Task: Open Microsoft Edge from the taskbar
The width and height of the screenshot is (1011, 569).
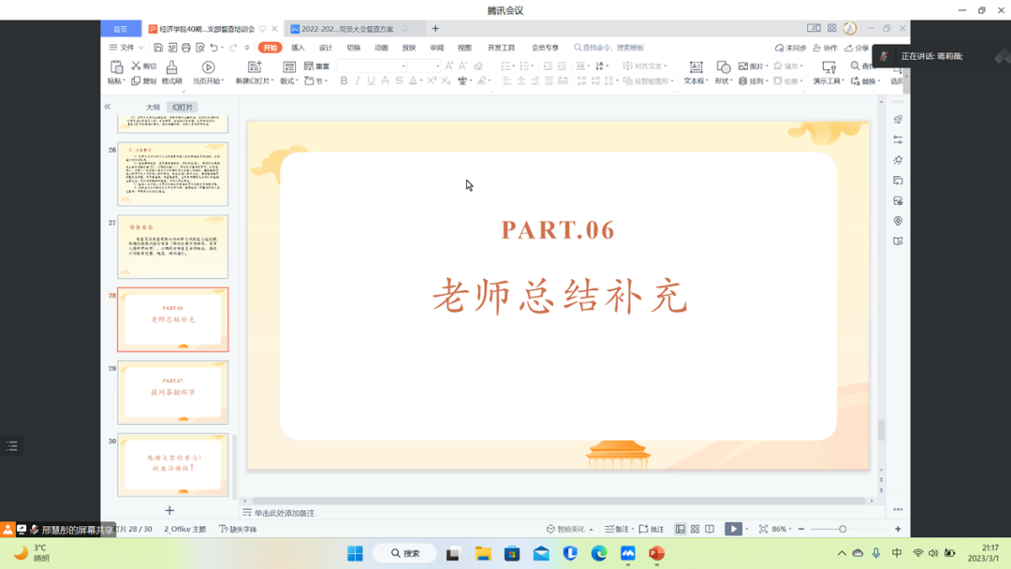Action: click(599, 554)
